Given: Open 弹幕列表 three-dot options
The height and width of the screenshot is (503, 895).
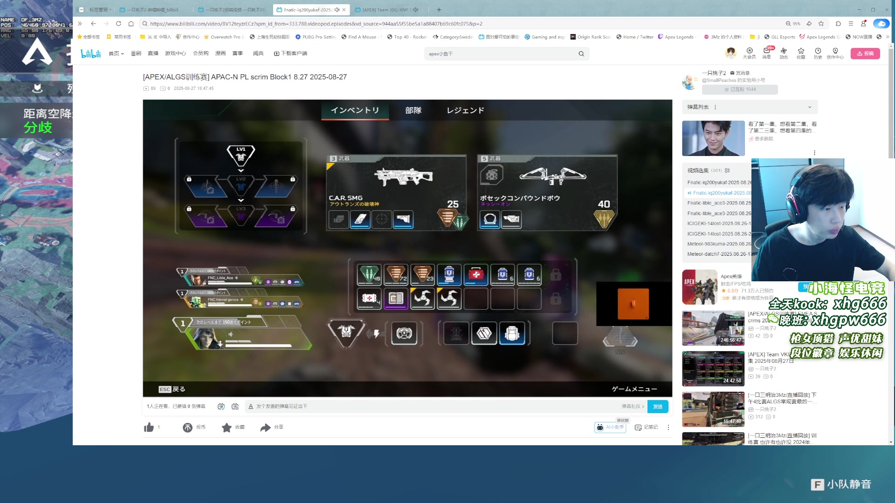Looking at the screenshot, I should [x=715, y=107].
